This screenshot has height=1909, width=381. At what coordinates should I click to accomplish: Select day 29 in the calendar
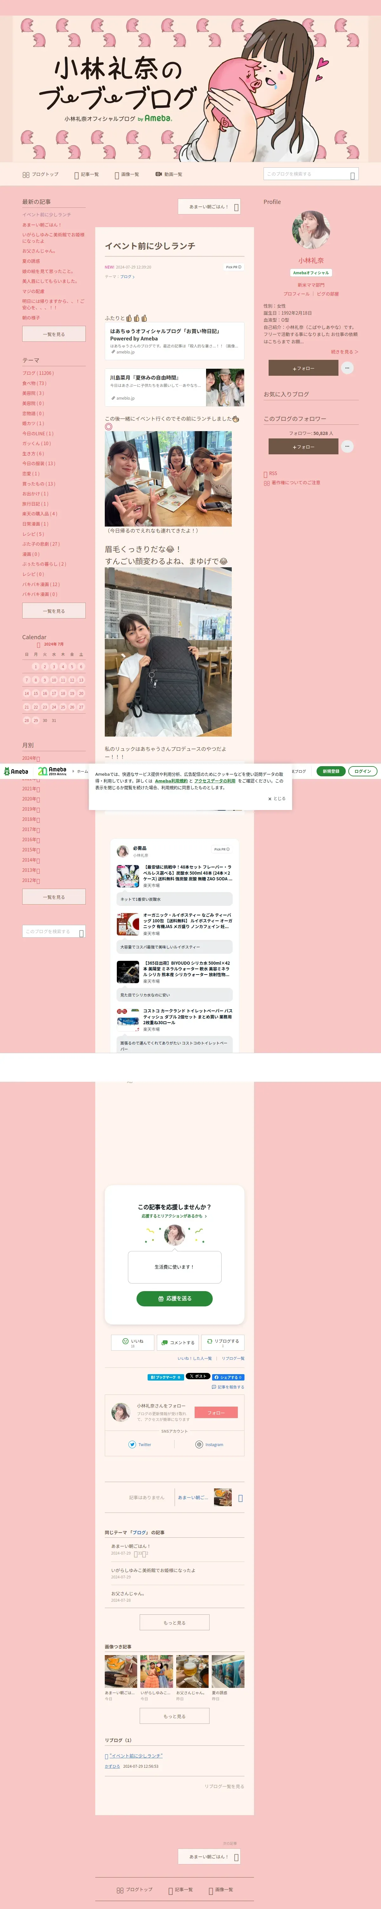click(36, 720)
